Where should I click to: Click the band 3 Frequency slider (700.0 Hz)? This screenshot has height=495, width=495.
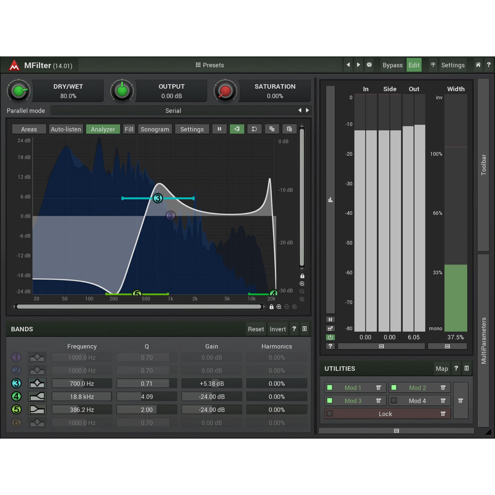click(x=82, y=383)
